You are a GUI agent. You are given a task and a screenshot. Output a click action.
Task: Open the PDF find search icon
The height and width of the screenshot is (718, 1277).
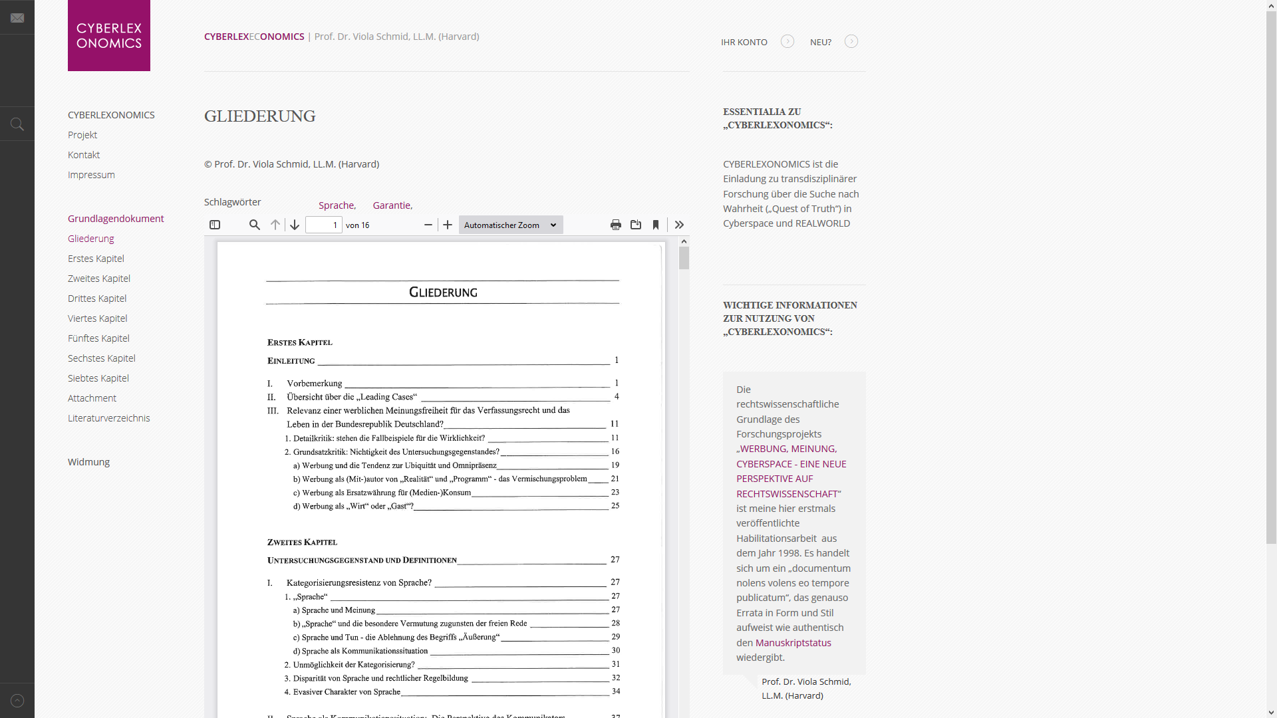coord(254,225)
